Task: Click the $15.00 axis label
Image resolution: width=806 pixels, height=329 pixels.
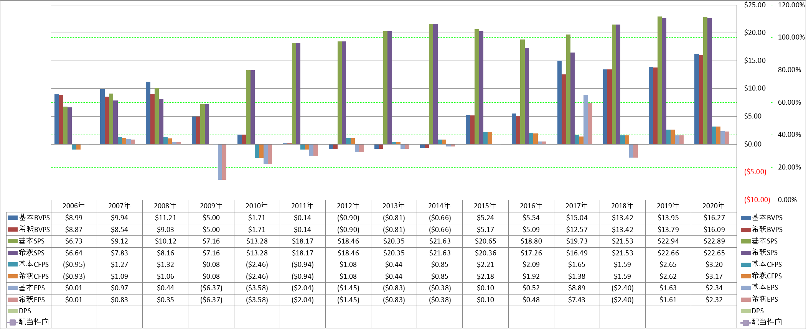Action: pos(755,61)
